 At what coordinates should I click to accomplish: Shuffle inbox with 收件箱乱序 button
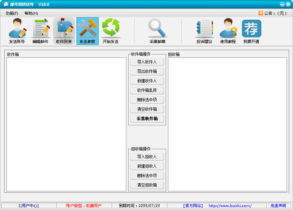(x=147, y=91)
